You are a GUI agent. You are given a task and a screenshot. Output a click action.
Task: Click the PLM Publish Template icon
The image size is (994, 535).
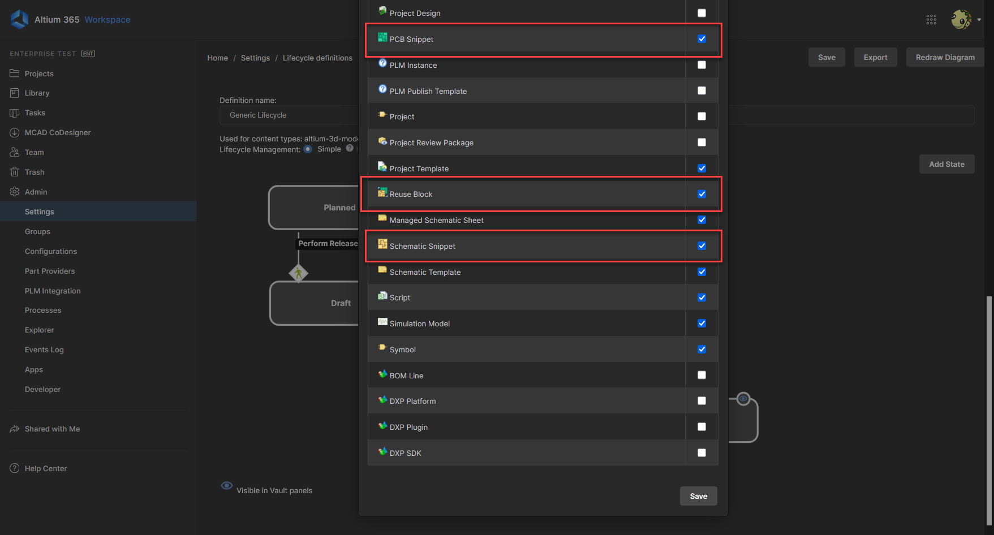click(x=383, y=89)
